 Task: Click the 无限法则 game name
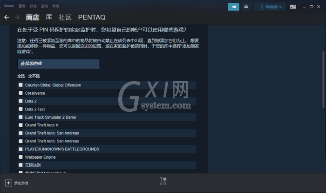(33, 165)
